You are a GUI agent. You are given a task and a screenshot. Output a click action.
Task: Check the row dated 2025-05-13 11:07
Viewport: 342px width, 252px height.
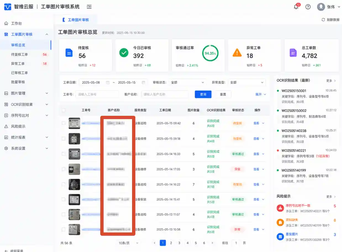[64, 214]
